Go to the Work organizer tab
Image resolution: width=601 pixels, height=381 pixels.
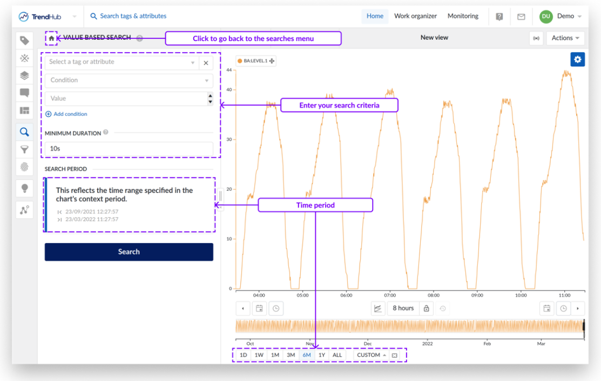click(415, 16)
